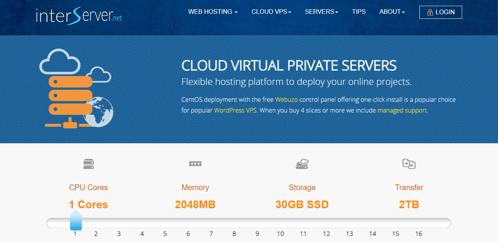Click the Transfer arrows icon
The image size is (498, 242).
[409, 164]
